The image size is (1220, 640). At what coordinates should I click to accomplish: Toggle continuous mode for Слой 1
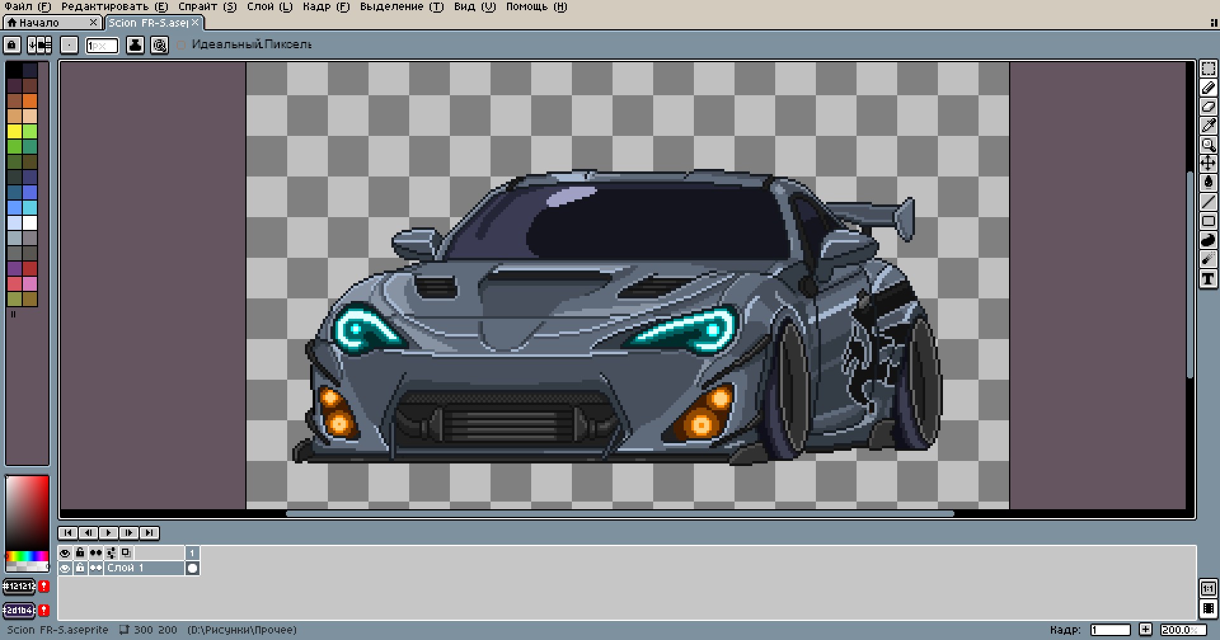pos(95,568)
